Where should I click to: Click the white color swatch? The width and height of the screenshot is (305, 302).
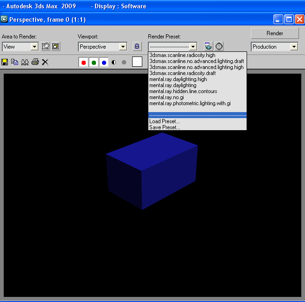137,62
